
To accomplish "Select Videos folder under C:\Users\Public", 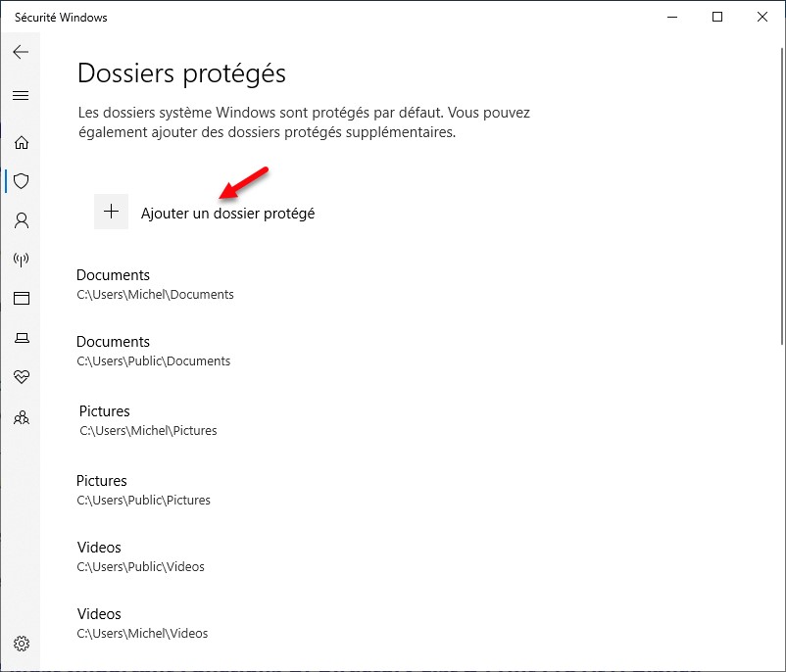I will pyautogui.click(x=140, y=556).
